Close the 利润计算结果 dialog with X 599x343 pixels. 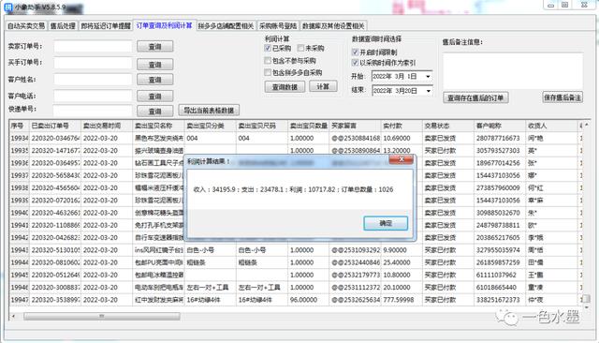(x=401, y=159)
